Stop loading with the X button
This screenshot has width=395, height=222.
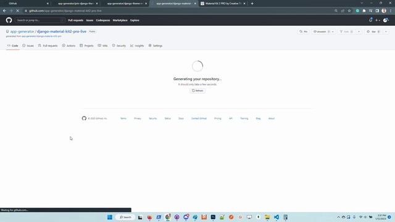pyautogui.click(x=18, y=11)
